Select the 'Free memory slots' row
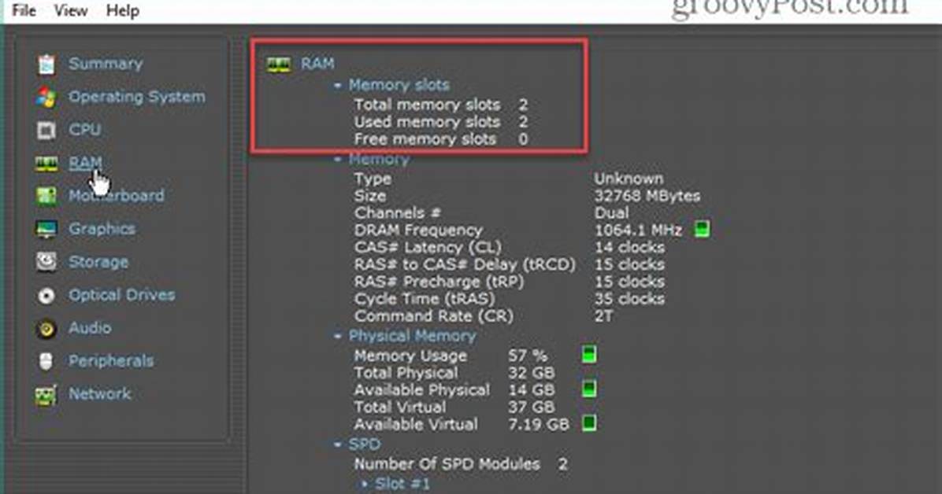This screenshot has width=942, height=494. click(x=441, y=139)
